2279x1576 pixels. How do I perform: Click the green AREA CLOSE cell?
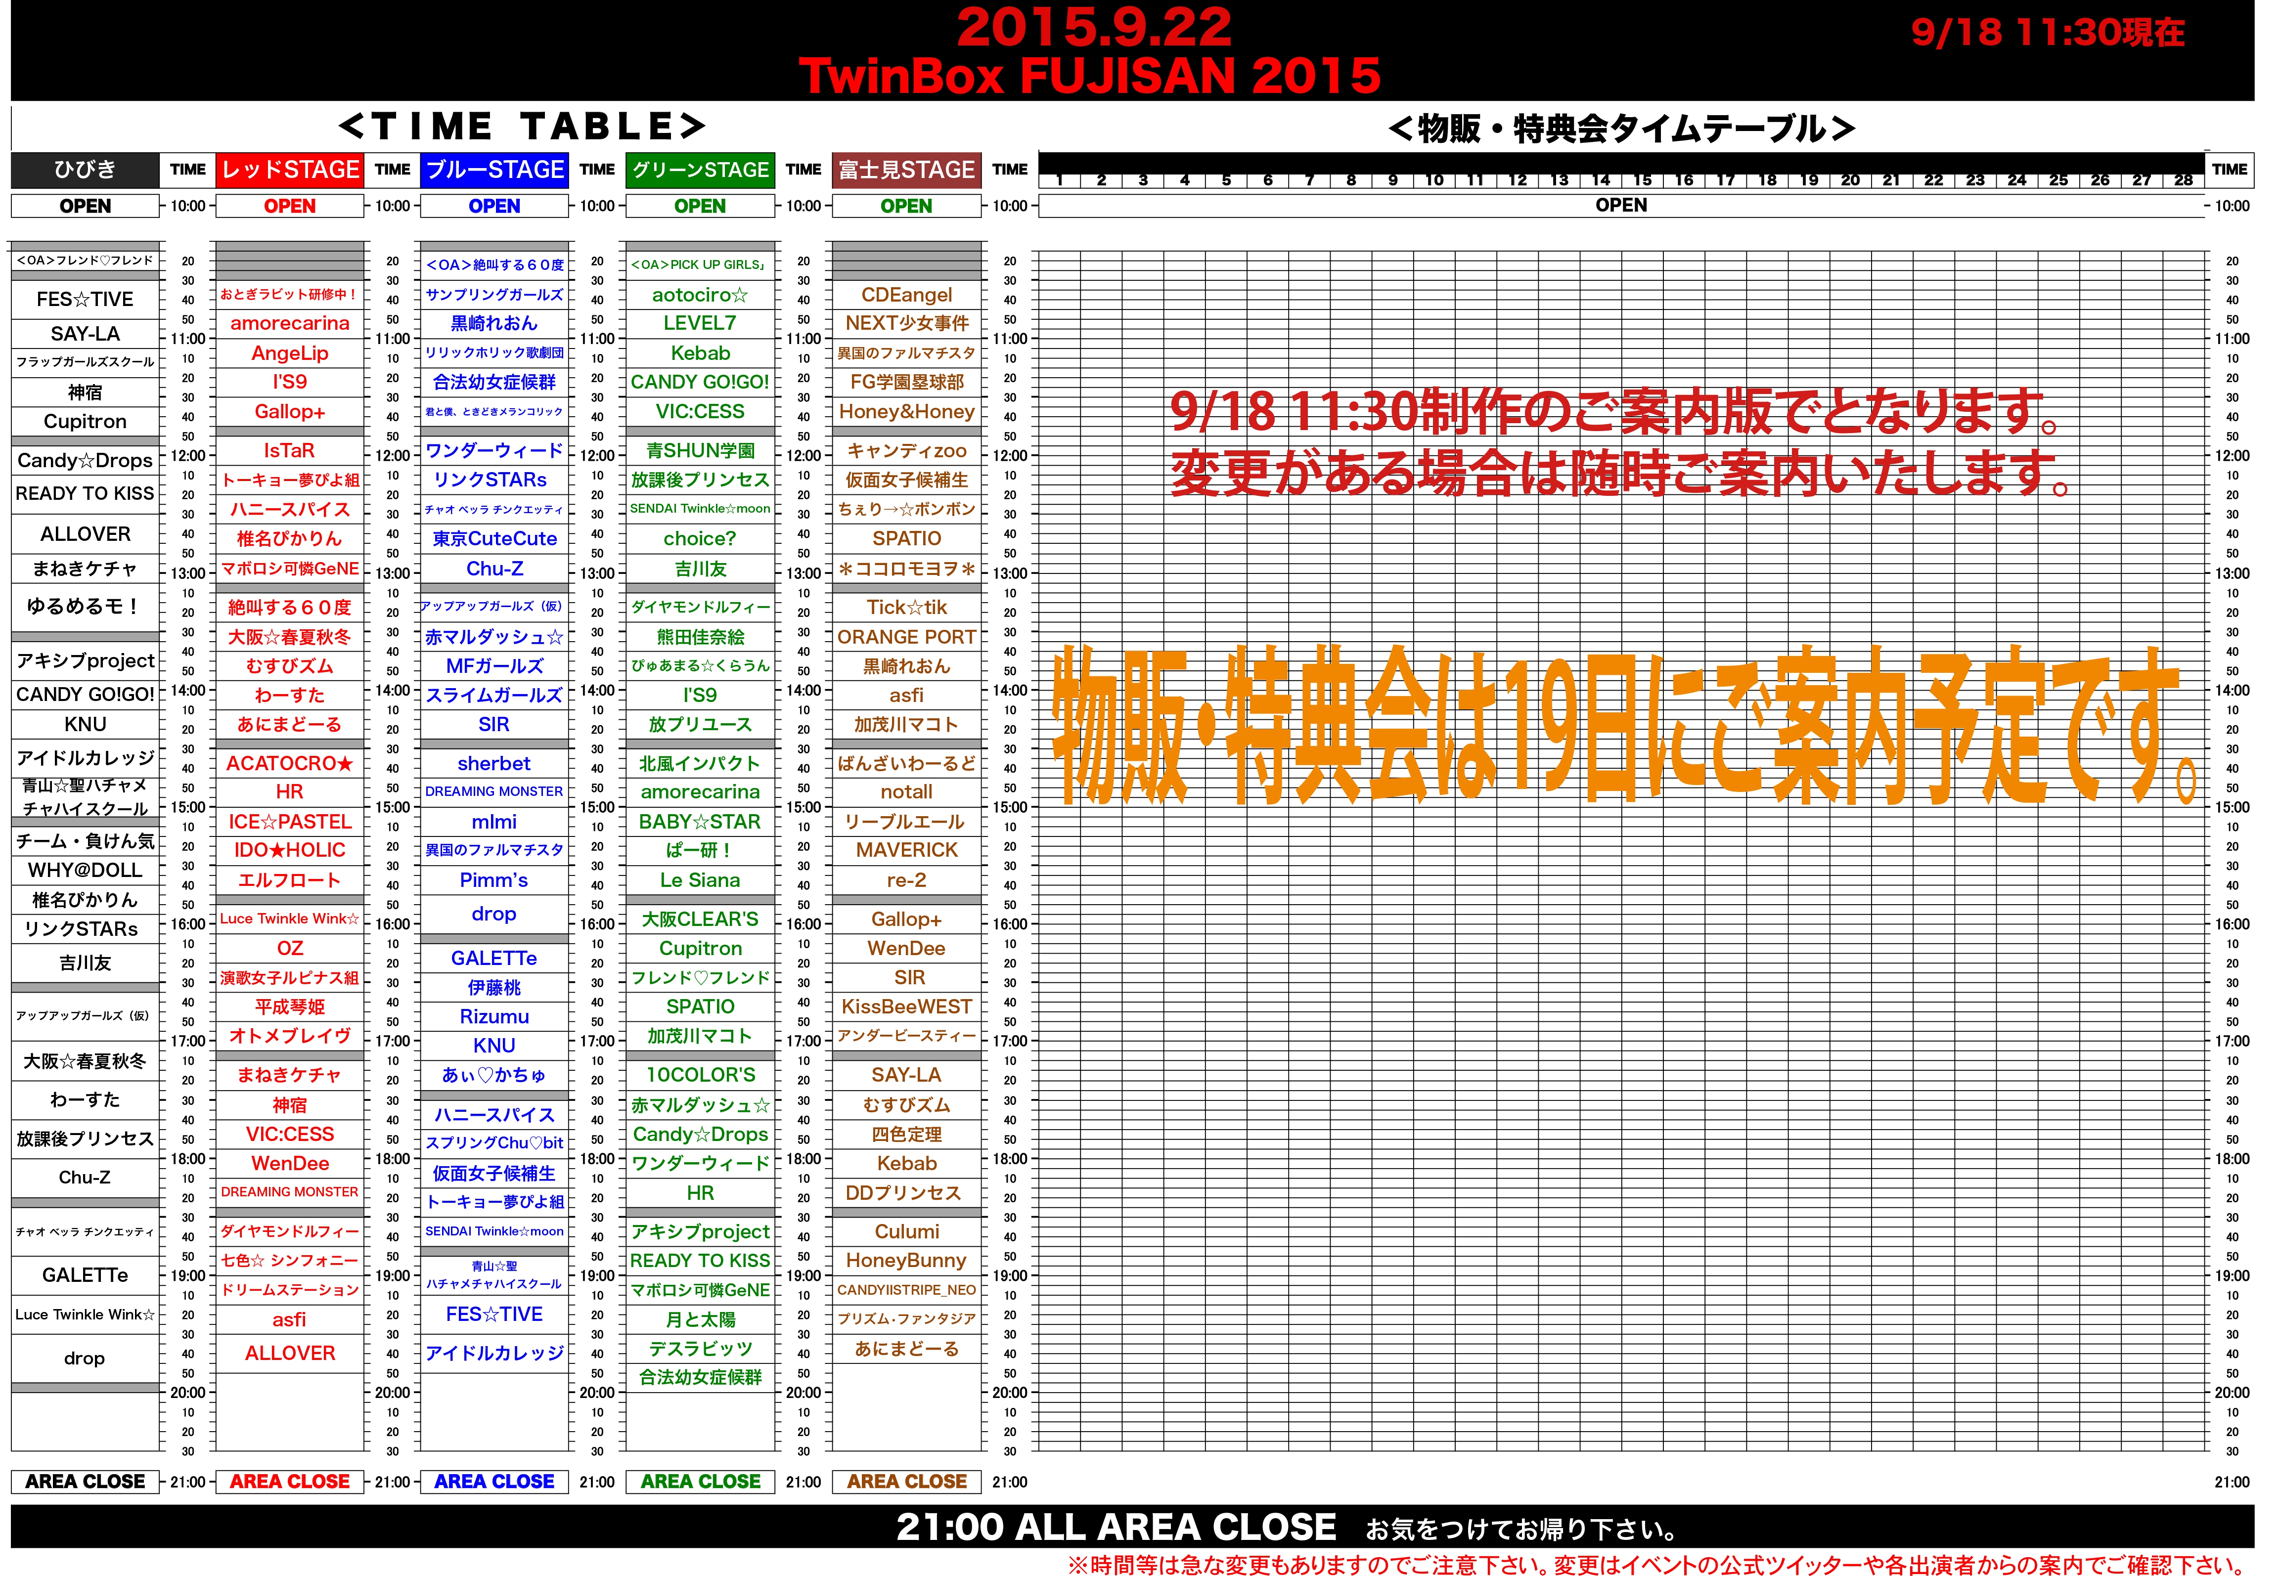[700, 1482]
